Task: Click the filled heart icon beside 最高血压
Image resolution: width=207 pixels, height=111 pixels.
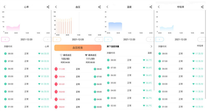Action: click(x=86, y=55)
